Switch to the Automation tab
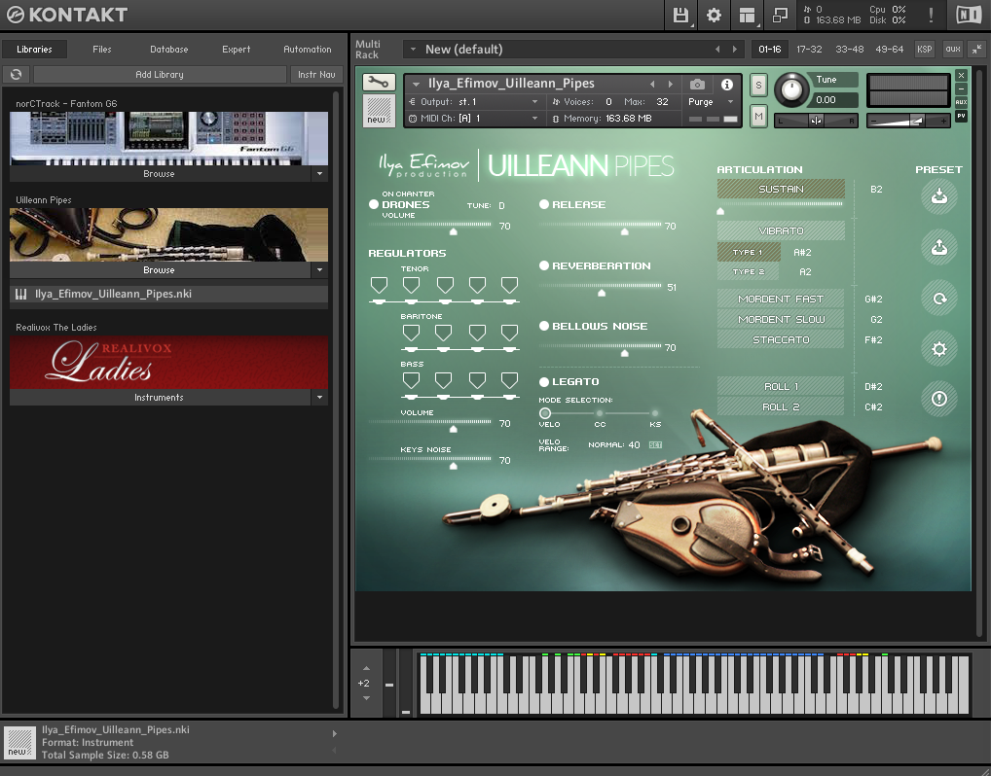991x776 pixels. coord(308,50)
